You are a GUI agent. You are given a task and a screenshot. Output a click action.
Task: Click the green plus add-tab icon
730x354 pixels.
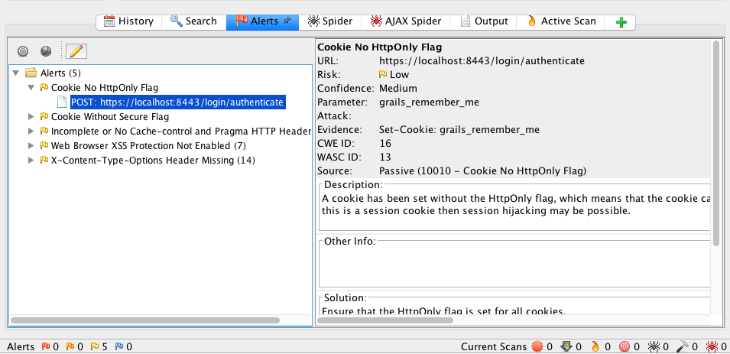621,22
